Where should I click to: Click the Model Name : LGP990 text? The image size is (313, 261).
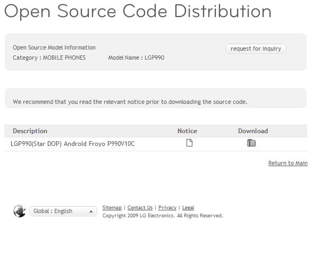click(136, 58)
